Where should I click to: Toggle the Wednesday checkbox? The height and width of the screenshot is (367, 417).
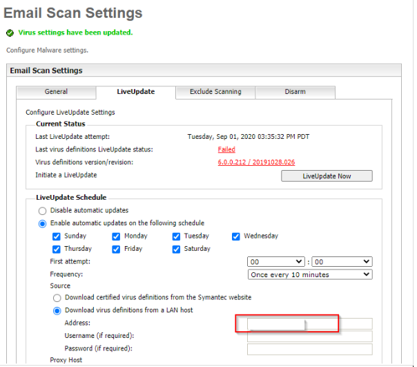click(x=236, y=236)
